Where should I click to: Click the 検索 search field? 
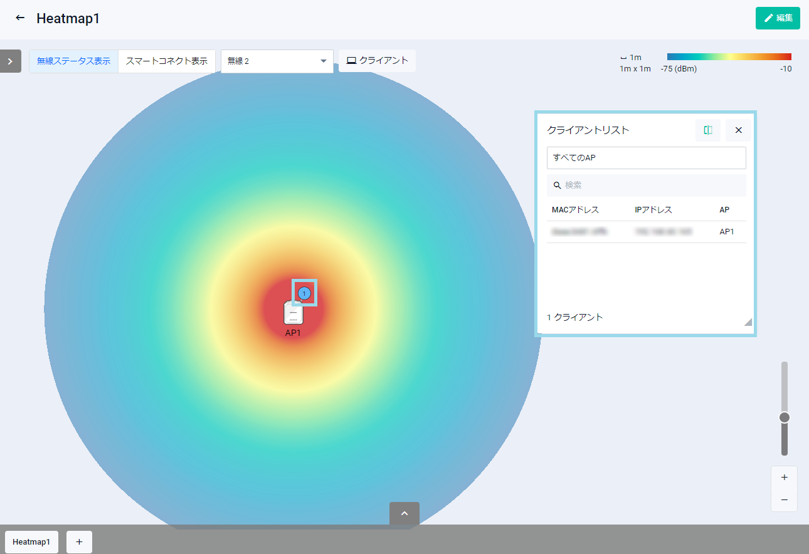(x=646, y=186)
